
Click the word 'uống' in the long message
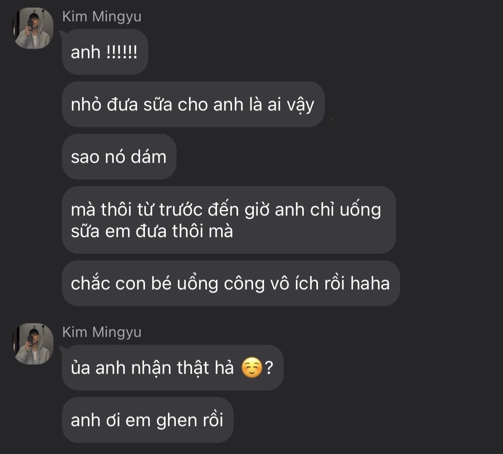360,210
